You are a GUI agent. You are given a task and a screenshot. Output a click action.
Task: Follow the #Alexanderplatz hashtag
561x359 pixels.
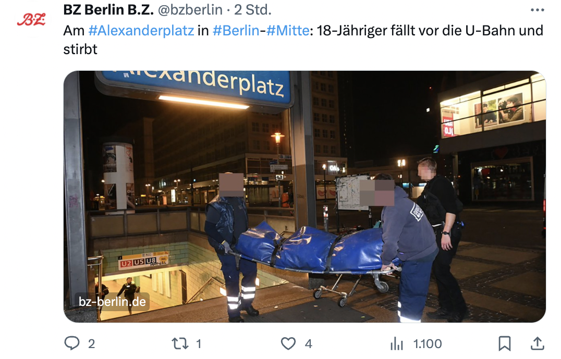coord(141,31)
